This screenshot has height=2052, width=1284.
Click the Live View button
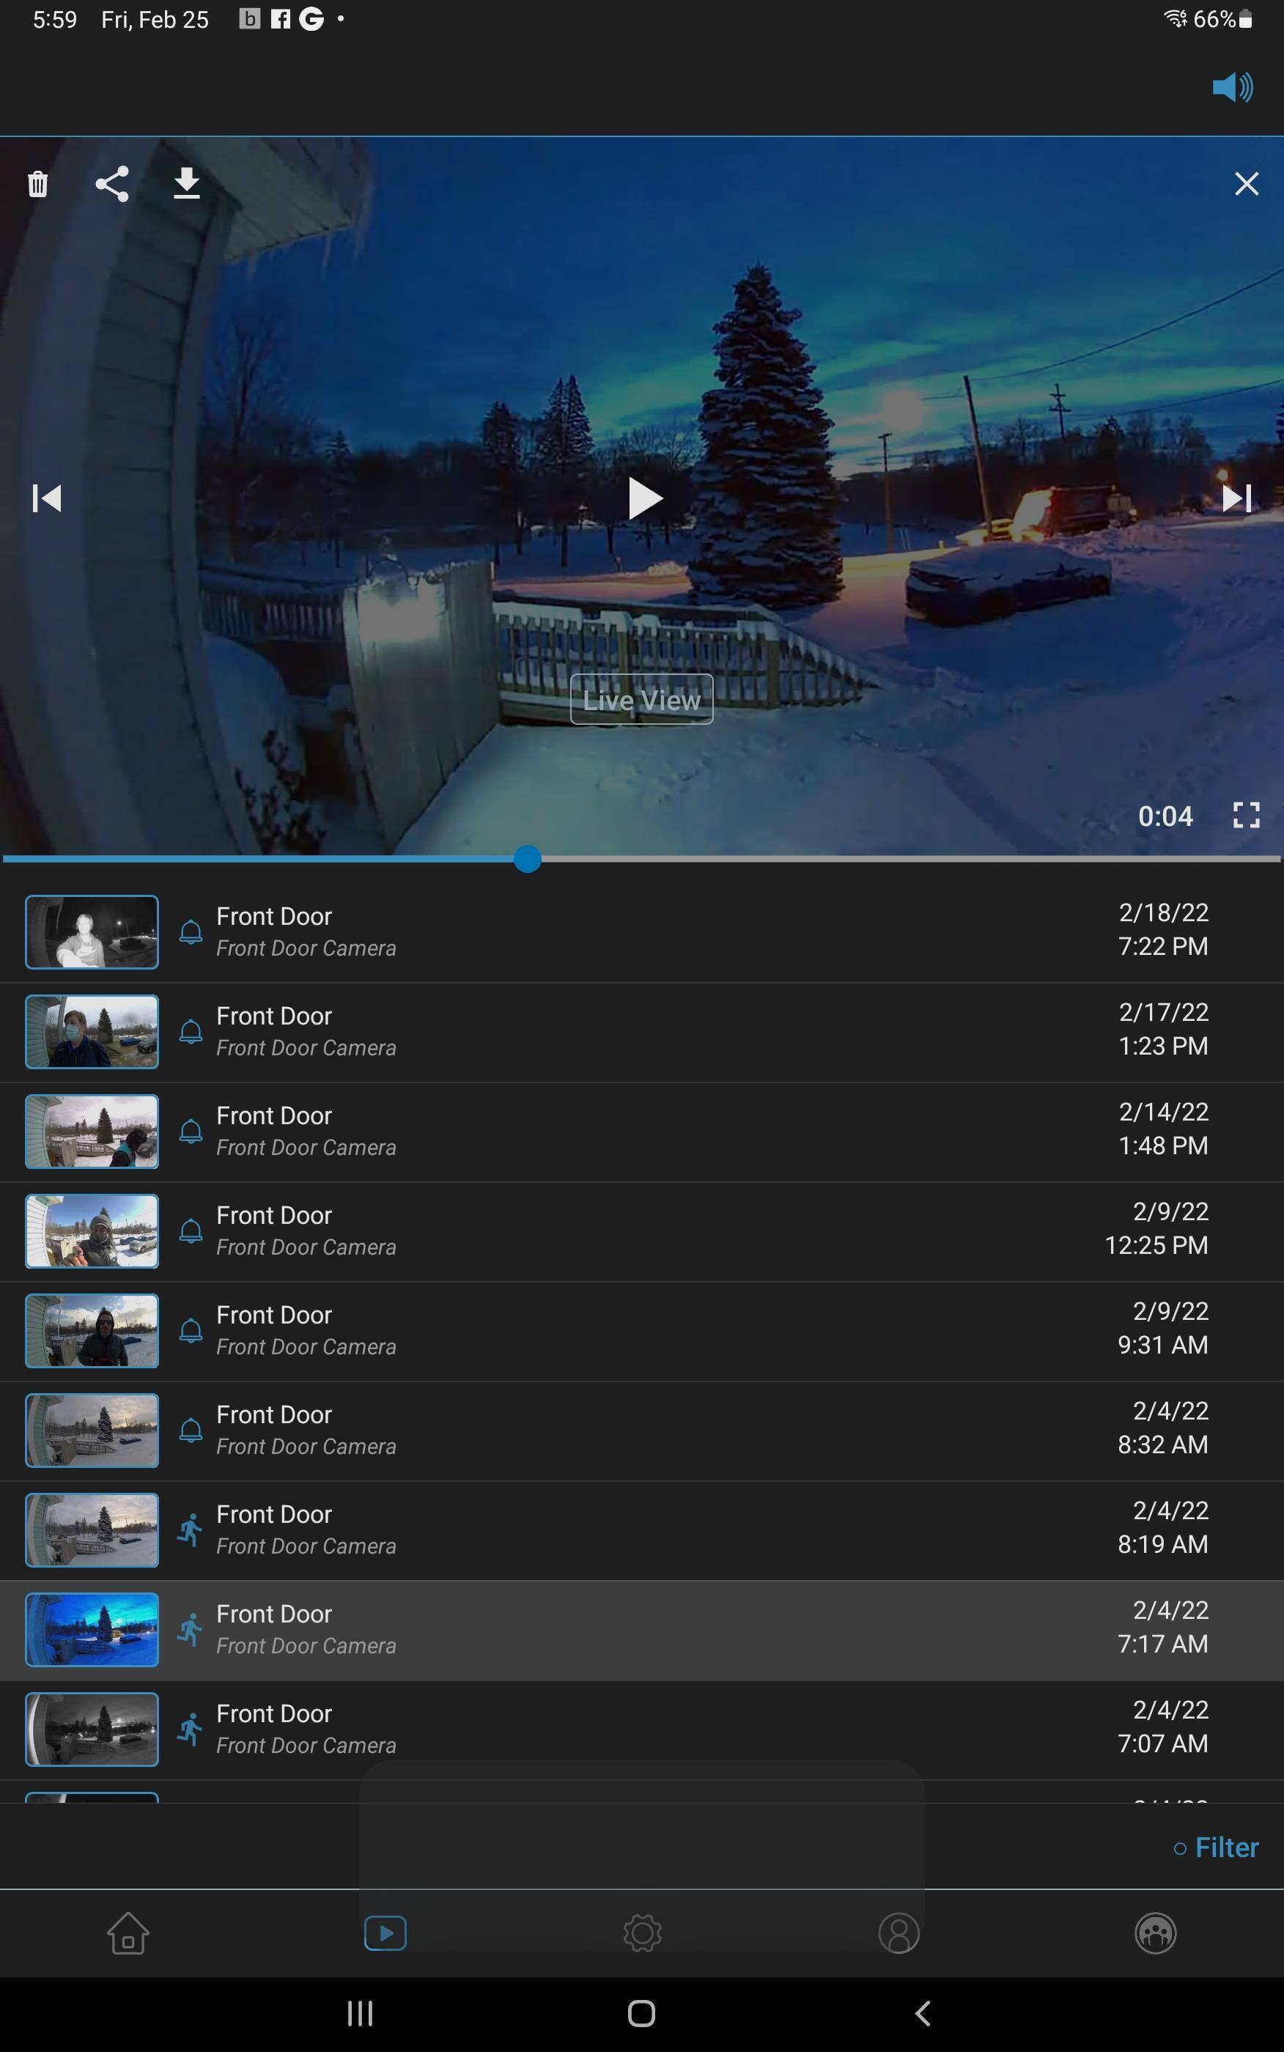click(x=641, y=700)
